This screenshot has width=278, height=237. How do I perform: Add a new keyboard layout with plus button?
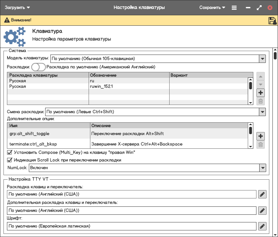coord(261,93)
